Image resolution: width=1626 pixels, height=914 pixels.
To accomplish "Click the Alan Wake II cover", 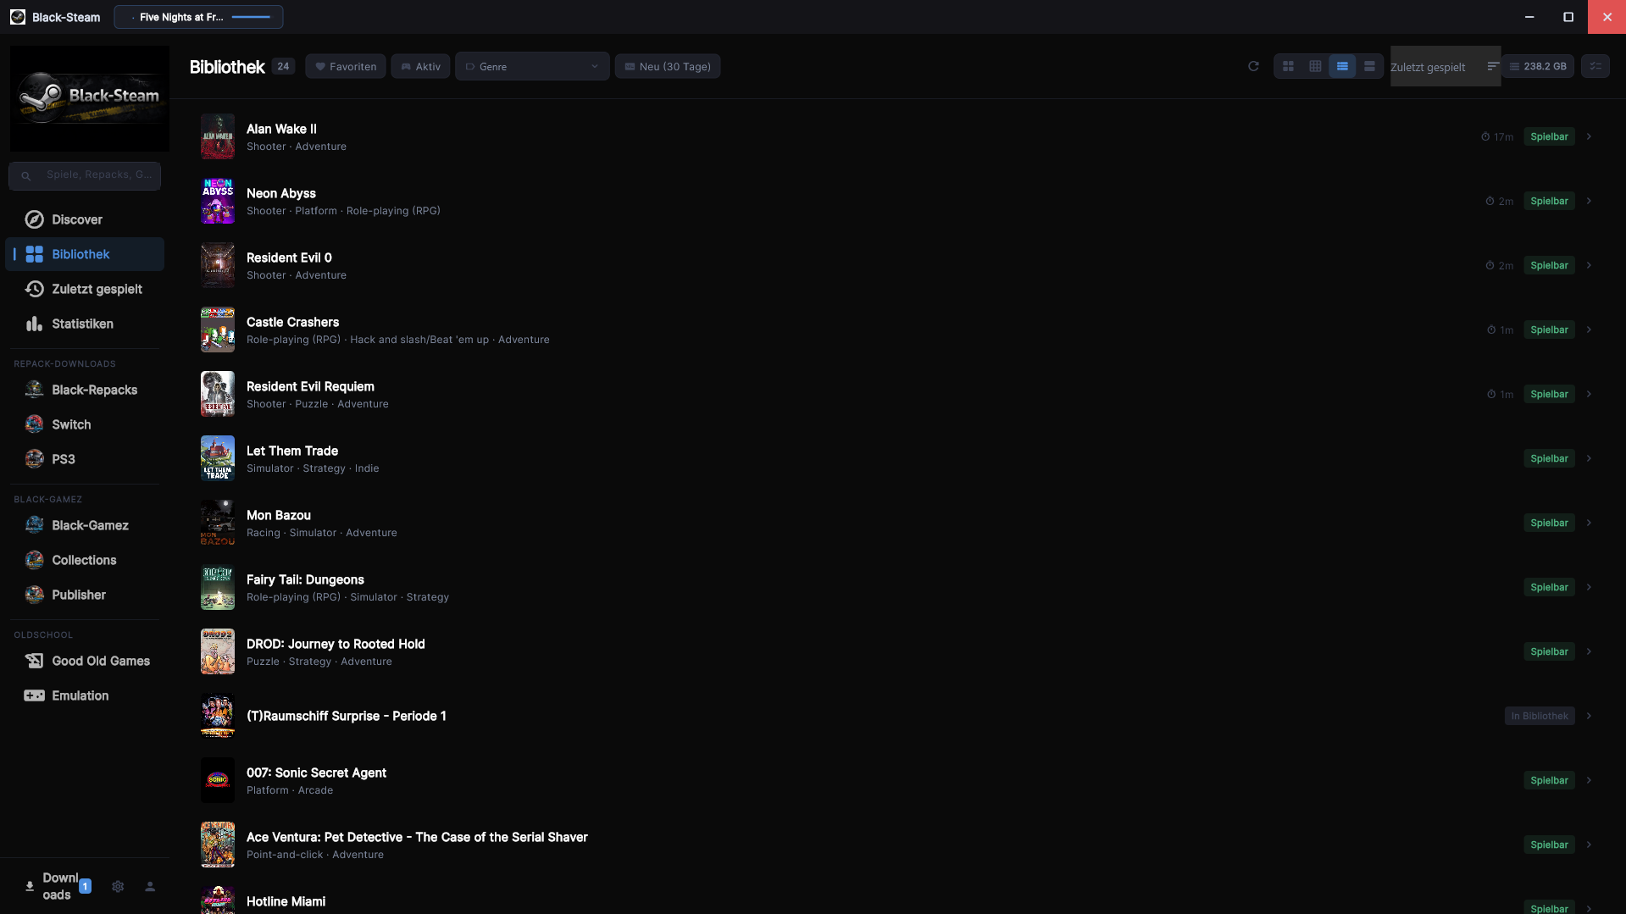I will [x=218, y=136].
